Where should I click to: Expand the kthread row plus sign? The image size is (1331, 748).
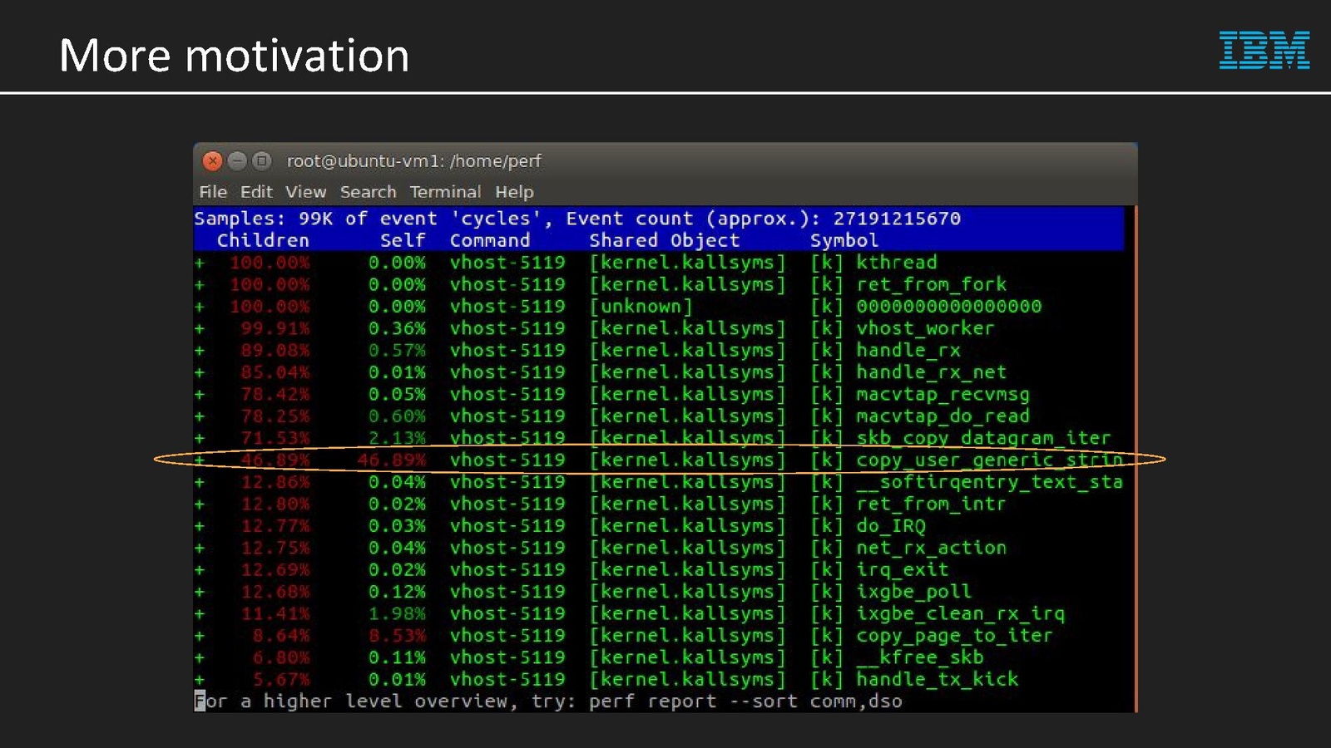[200, 263]
